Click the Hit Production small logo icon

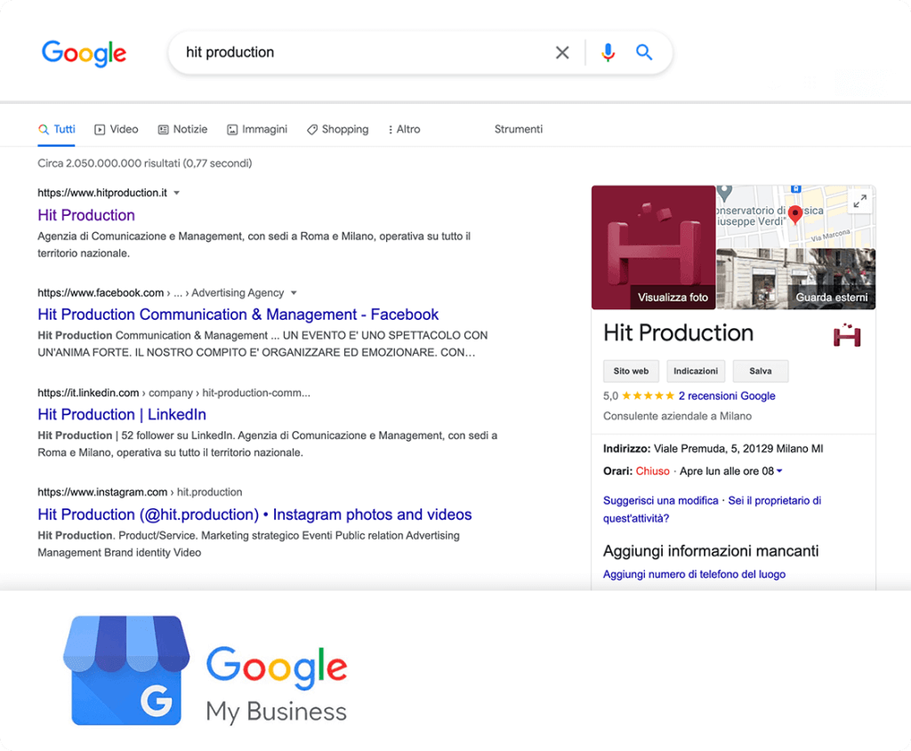847,335
